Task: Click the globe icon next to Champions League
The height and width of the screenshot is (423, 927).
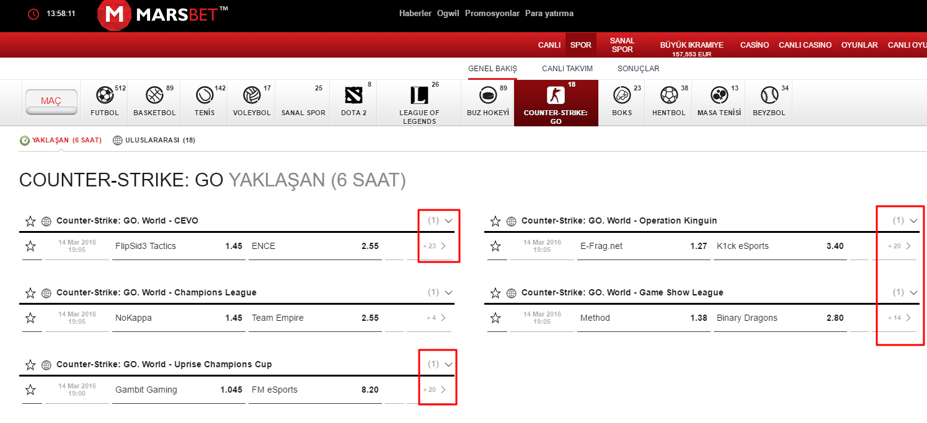Action: click(x=46, y=293)
